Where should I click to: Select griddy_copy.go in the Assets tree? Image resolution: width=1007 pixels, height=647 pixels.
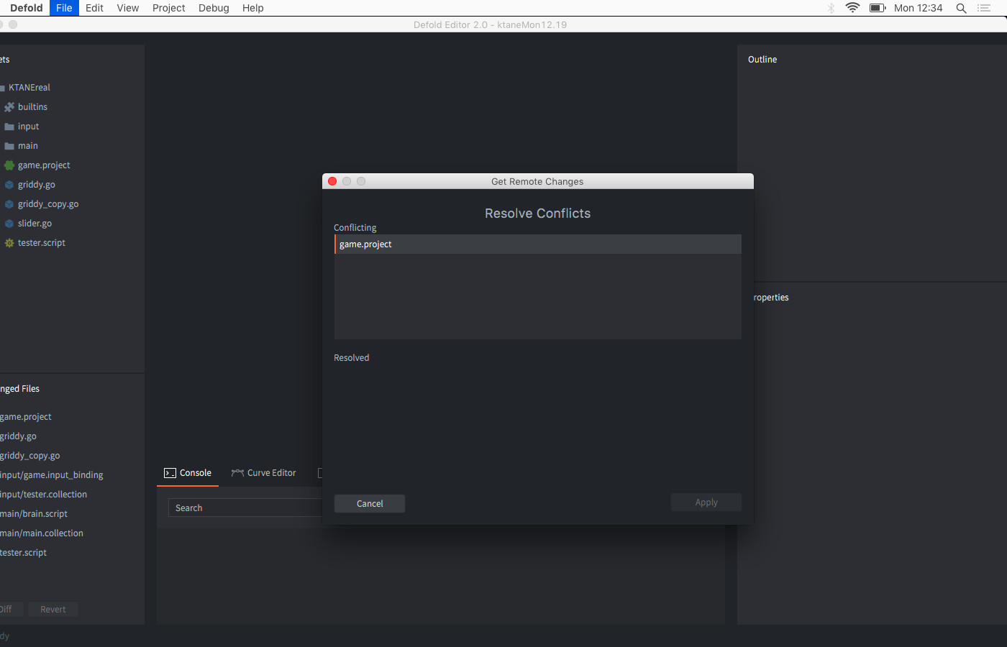click(x=48, y=204)
